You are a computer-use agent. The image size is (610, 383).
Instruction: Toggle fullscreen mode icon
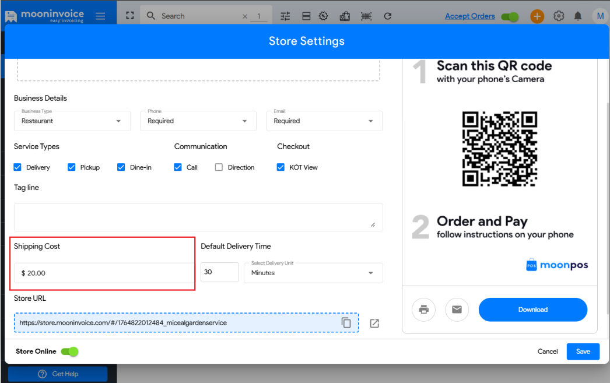pyautogui.click(x=130, y=16)
